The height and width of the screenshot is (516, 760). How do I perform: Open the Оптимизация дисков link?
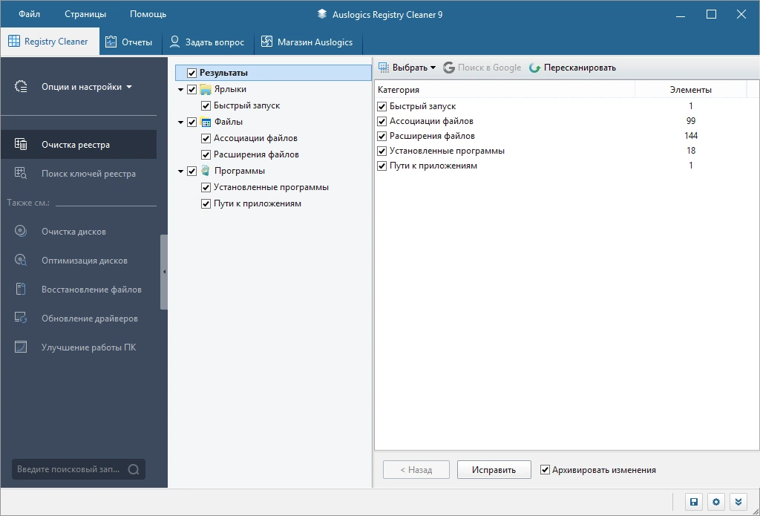[85, 261]
